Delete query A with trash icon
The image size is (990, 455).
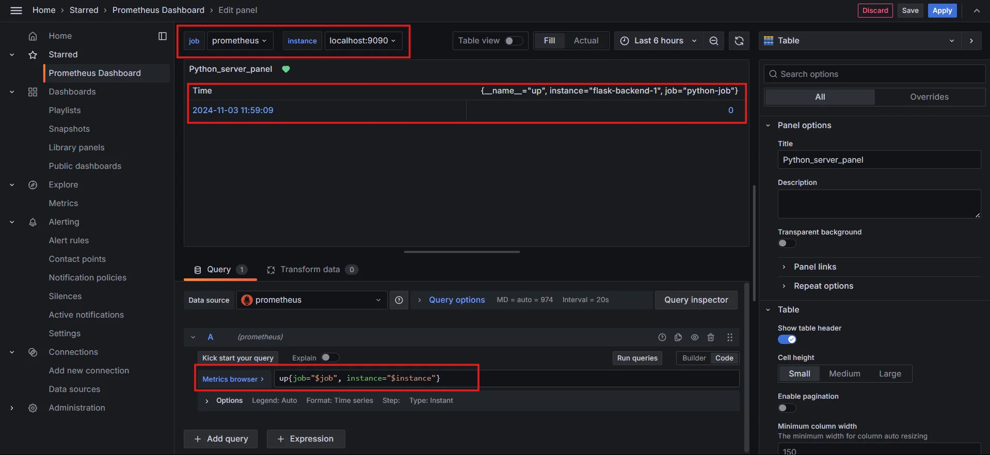711,337
